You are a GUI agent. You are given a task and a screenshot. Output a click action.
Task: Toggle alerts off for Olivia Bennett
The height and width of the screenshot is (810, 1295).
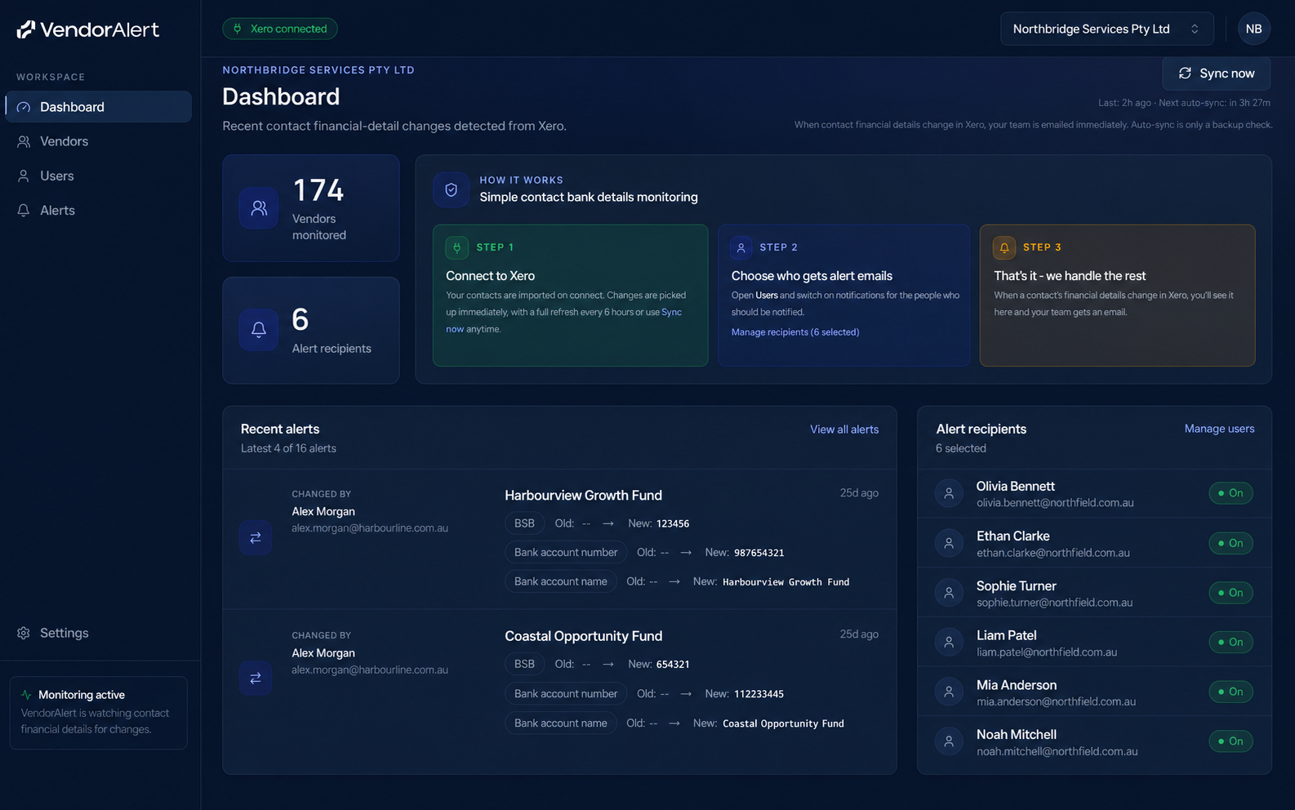coord(1230,493)
